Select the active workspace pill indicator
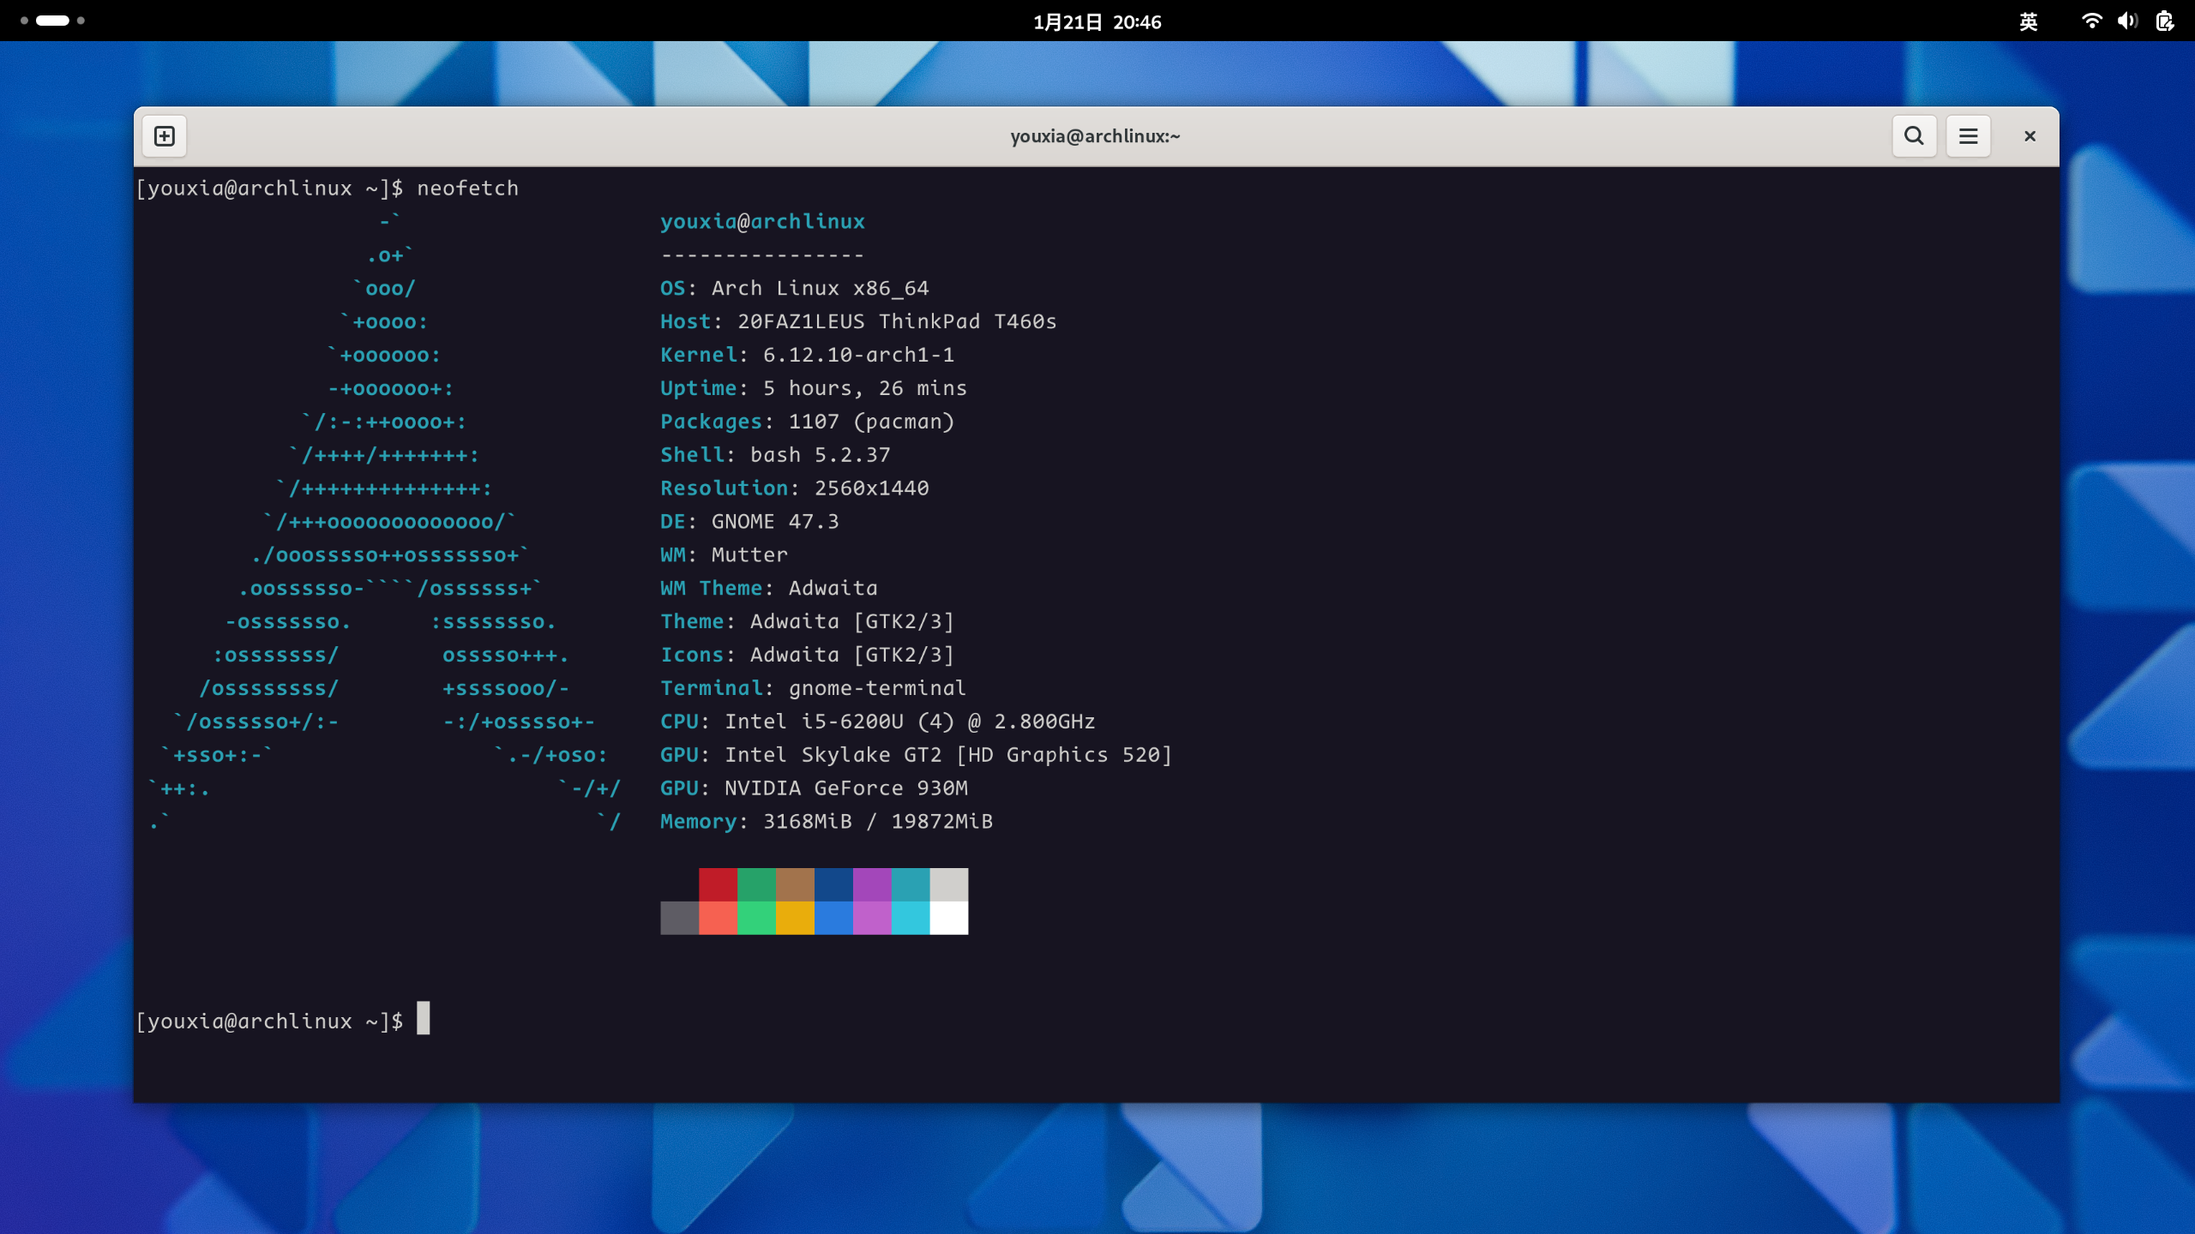Screen dimensions: 2195x1234 click(53, 19)
